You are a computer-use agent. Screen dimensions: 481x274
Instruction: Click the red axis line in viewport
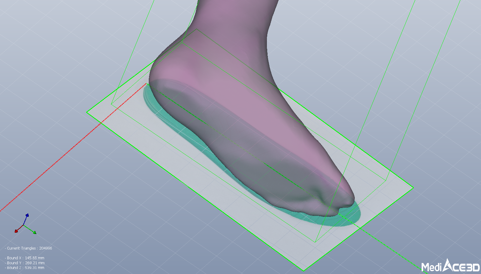tap(63, 156)
